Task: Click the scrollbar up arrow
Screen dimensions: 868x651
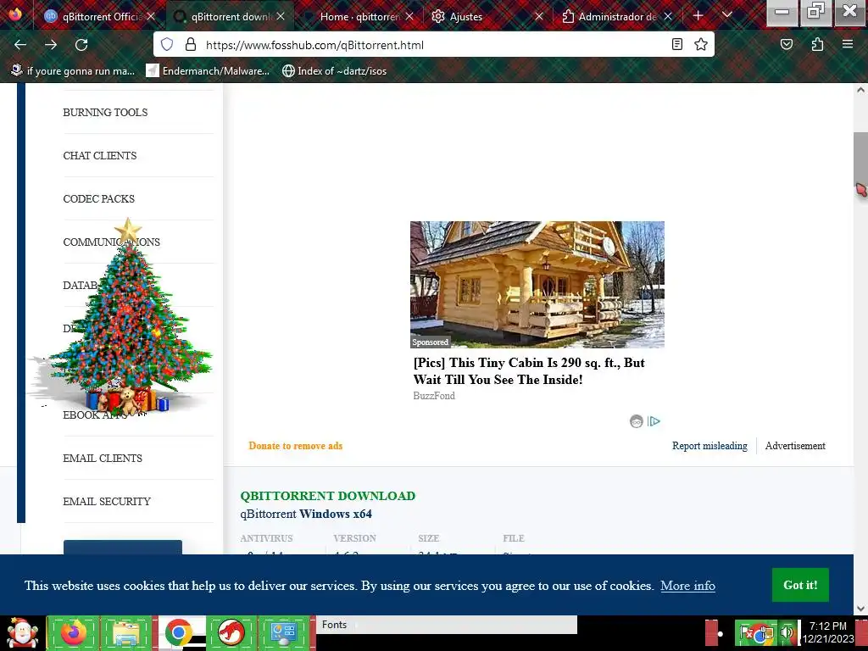Action: [860, 90]
